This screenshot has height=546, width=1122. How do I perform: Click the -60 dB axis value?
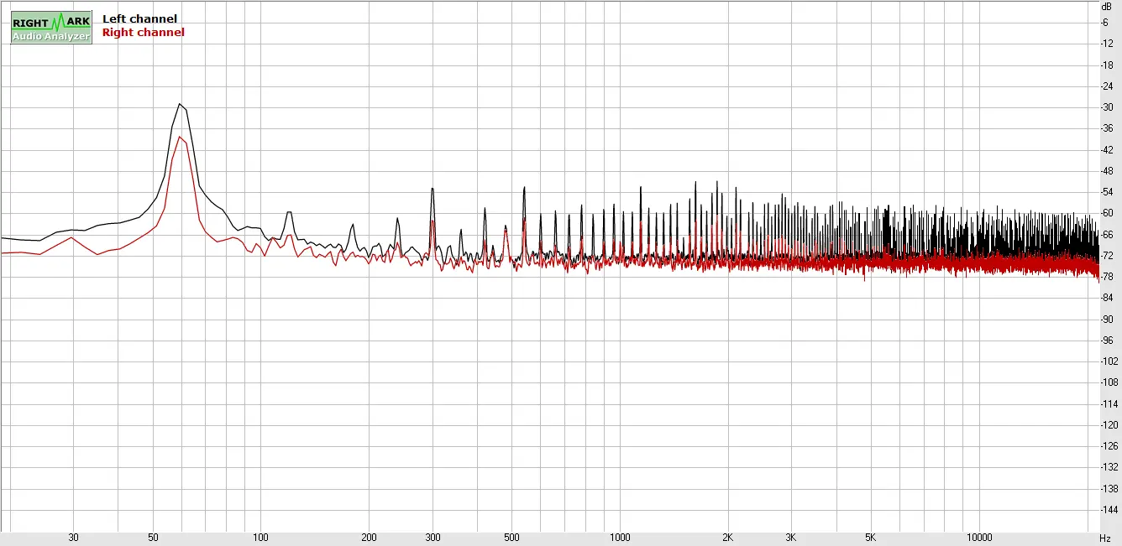1106,213
